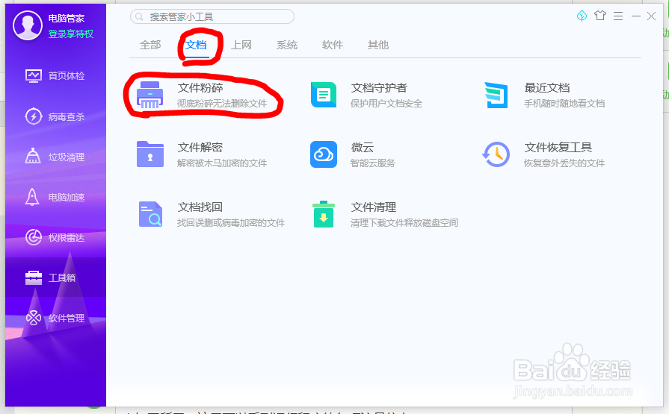Click the 电脑管家 title text
Screen dimensions: 669x414
66,19
